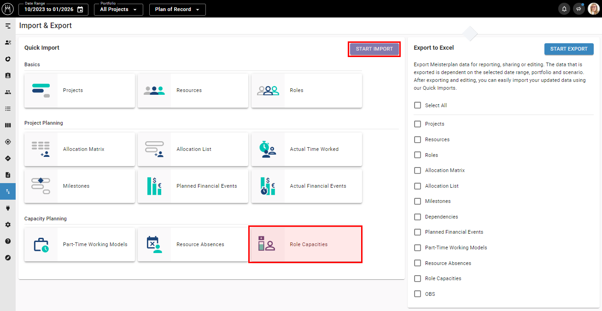Image resolution: width=602 pixels, height=311 pixels.
Task: Choose the Actual Financial Events import card
Action: click(307, 186)
